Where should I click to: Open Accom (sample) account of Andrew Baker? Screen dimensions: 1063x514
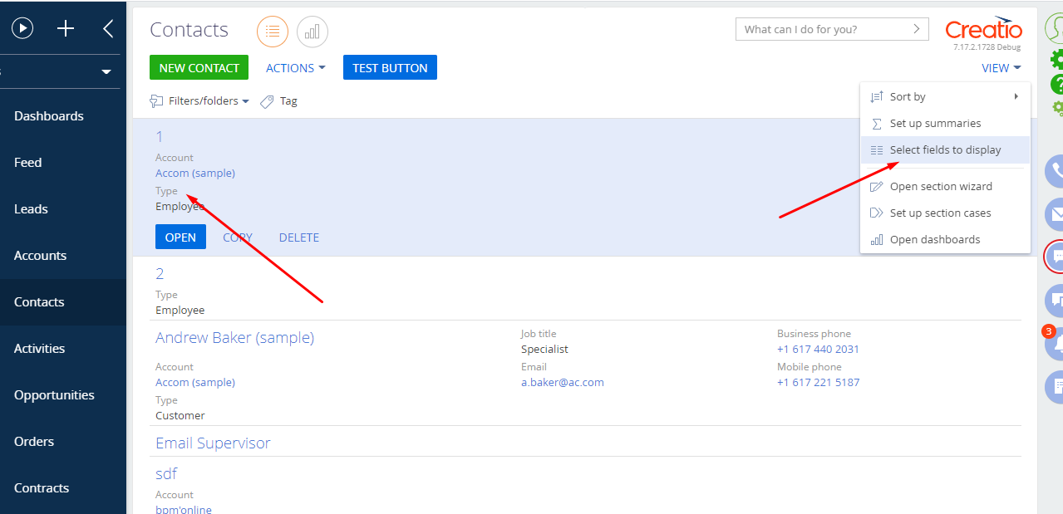195,383
